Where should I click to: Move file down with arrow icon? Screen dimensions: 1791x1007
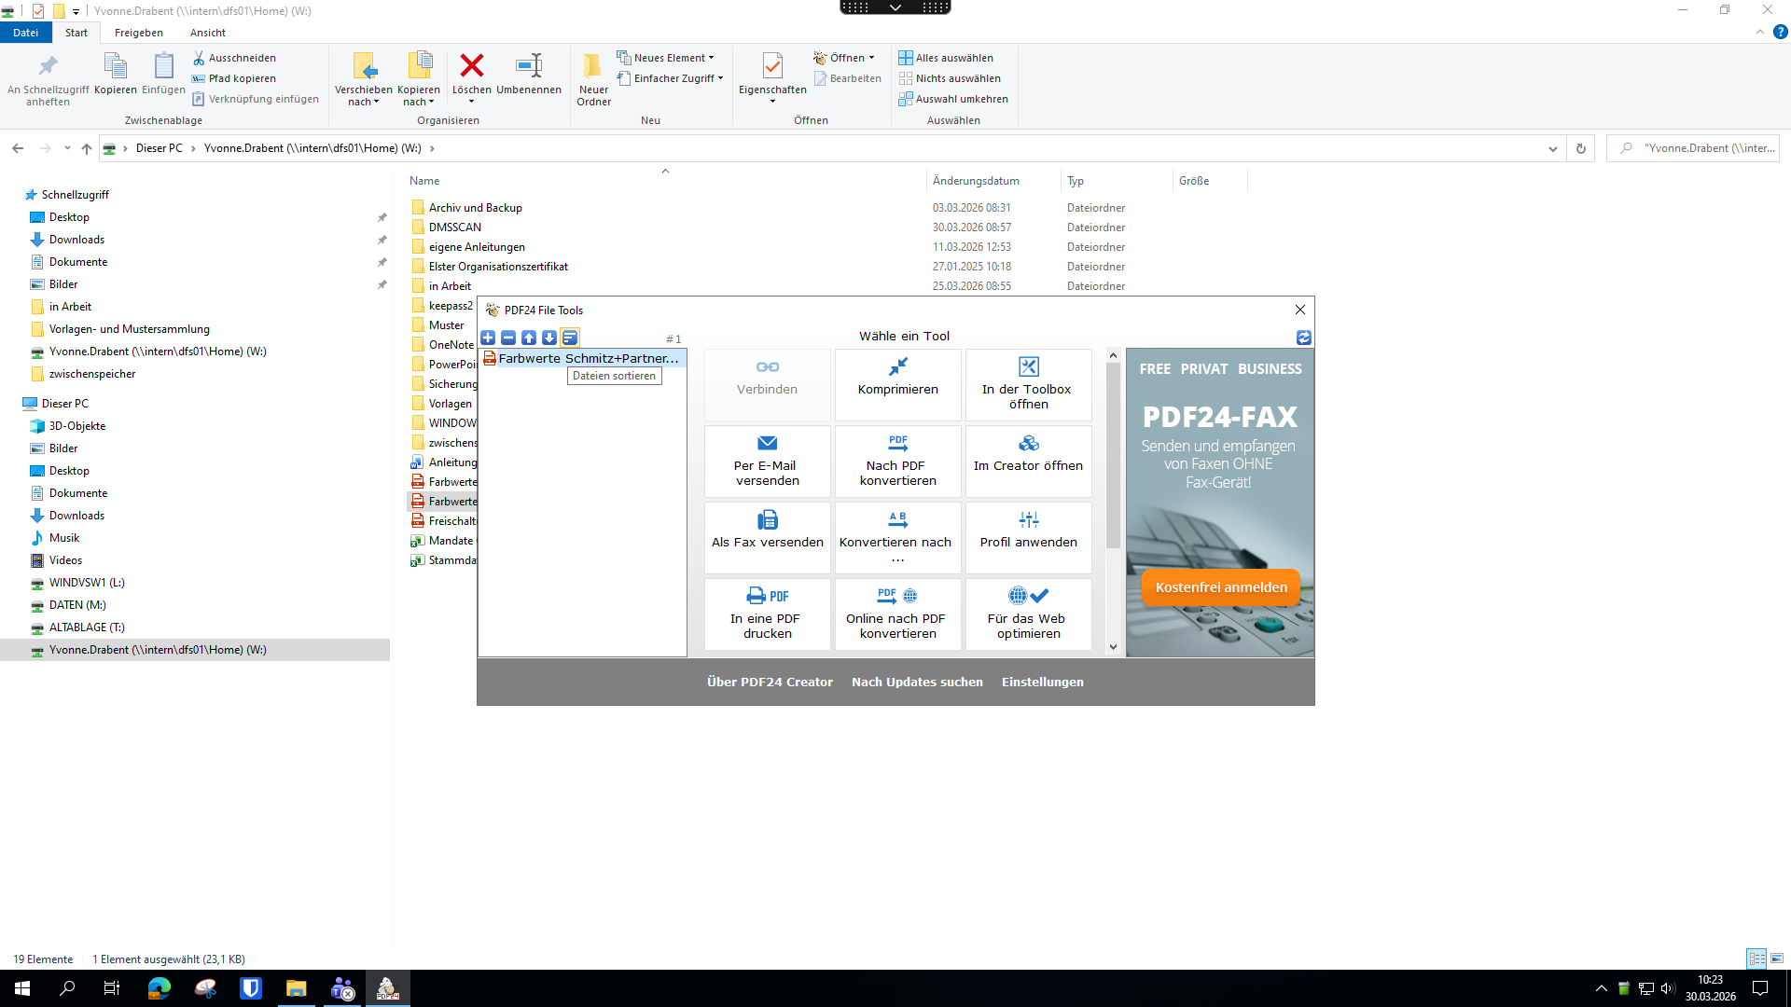(549, 338)
